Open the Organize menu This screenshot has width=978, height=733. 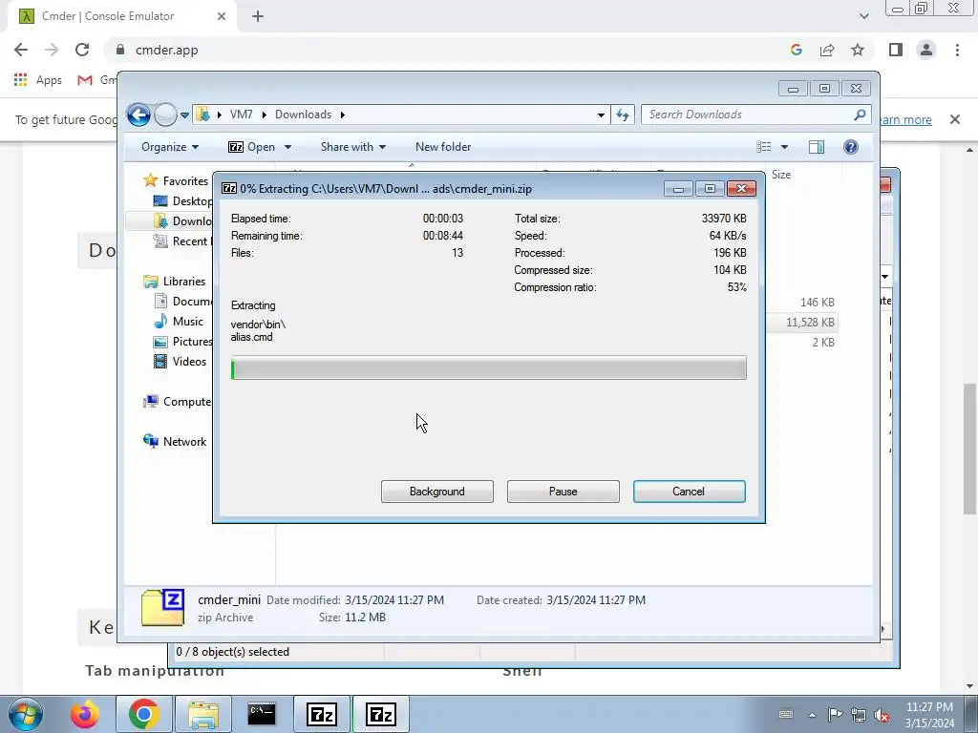coord(170,146)
